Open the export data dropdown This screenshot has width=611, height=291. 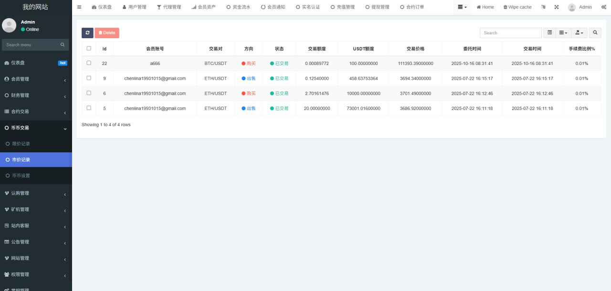(x=579, y=33)
